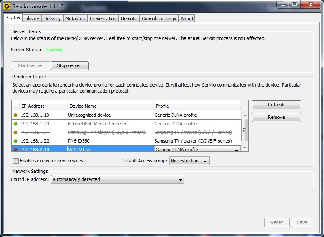Viewport: 324px width, 237px height.
Task: Open the WD TV Live profile dropdown
Action: [x=235, y=150]
